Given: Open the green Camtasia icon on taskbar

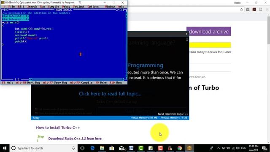Looking at the screenshot, I should (141, 148).
